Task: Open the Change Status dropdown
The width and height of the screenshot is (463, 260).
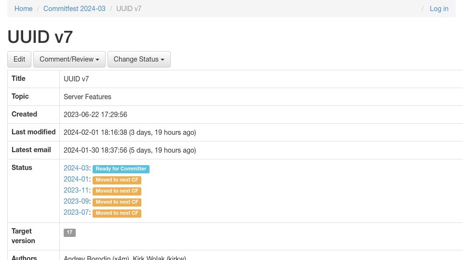Action: (139, 59)
